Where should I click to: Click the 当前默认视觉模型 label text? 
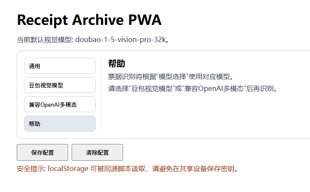pos(45,40)
